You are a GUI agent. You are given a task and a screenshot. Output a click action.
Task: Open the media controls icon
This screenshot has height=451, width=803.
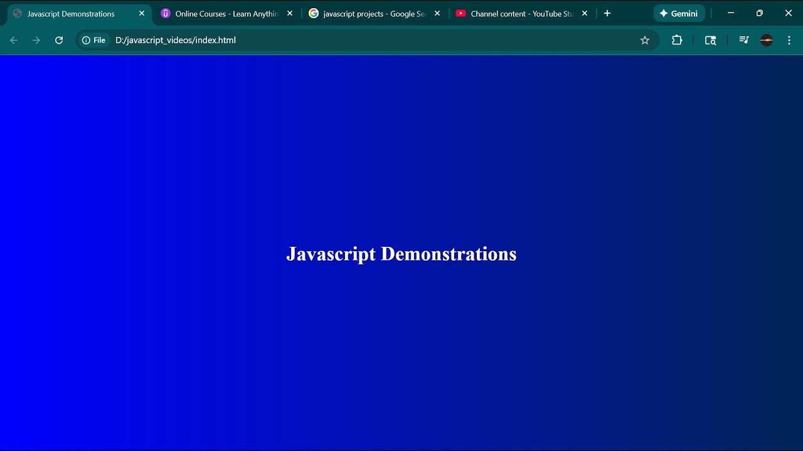pos(744,40)
